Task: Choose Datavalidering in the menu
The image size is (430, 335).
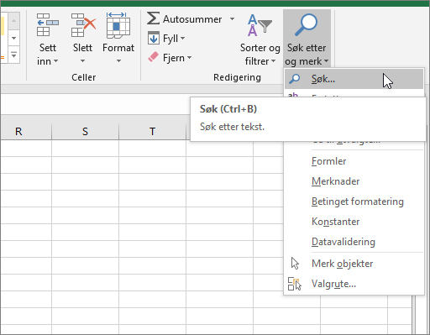Action: (354, 242)
